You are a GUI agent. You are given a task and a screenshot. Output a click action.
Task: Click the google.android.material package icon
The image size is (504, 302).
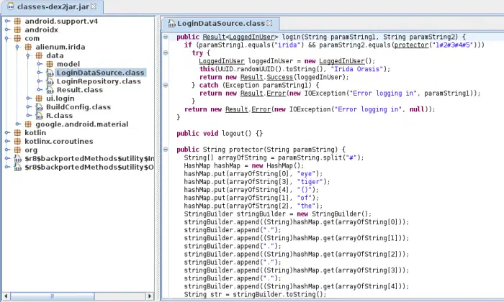click(x=28, y=124)
